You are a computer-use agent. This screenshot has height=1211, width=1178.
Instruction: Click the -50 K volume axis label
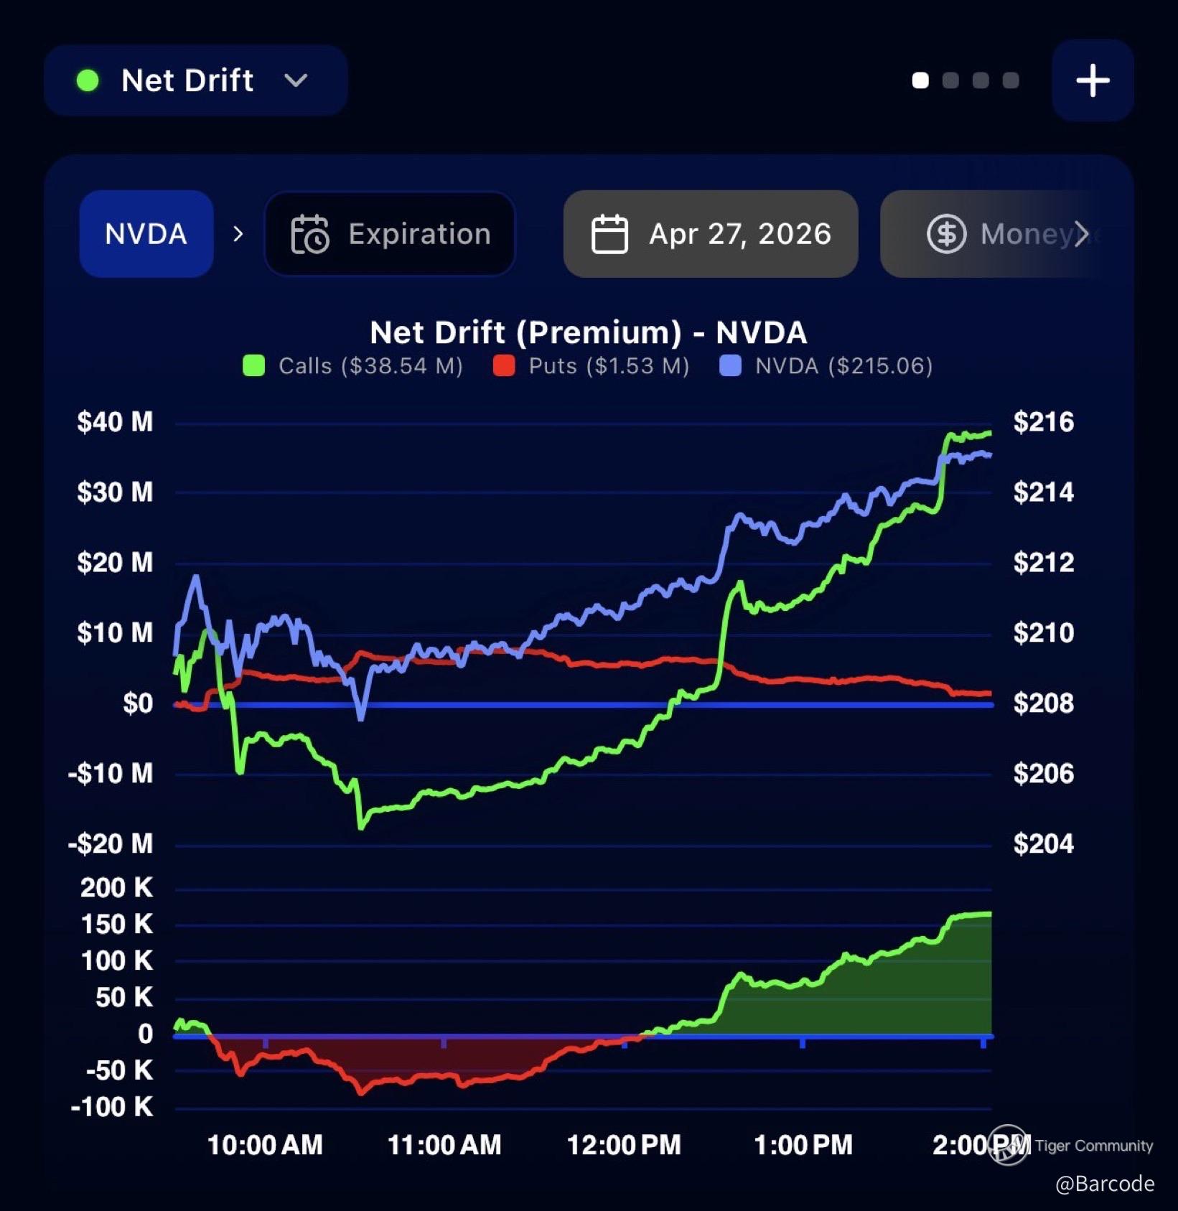(x=119, y=1071)
